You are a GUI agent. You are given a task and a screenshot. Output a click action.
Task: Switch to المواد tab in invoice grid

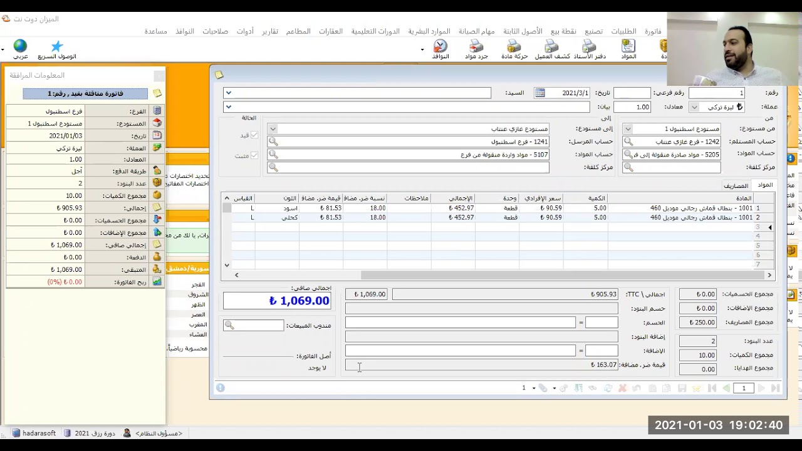coord(765,185)
